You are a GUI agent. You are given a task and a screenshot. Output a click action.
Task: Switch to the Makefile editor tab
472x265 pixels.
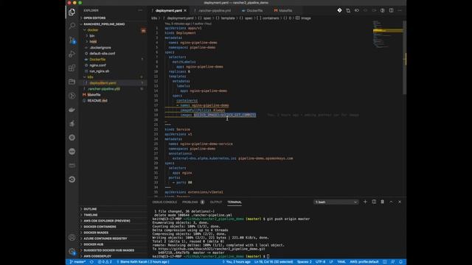(x=285, y=10)
